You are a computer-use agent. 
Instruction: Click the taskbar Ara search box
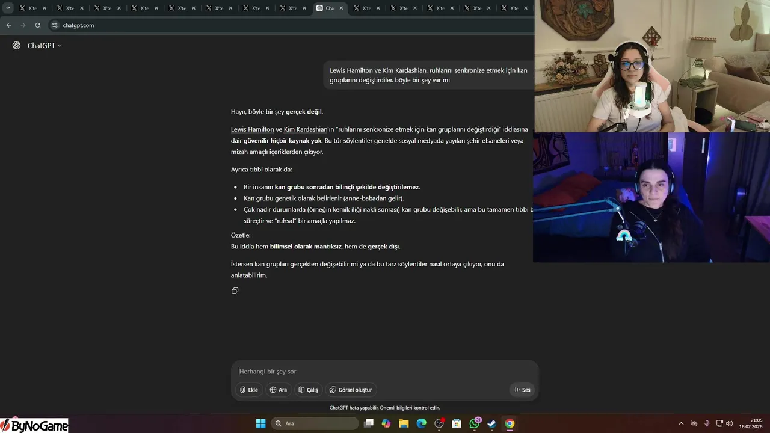[315, 423]
